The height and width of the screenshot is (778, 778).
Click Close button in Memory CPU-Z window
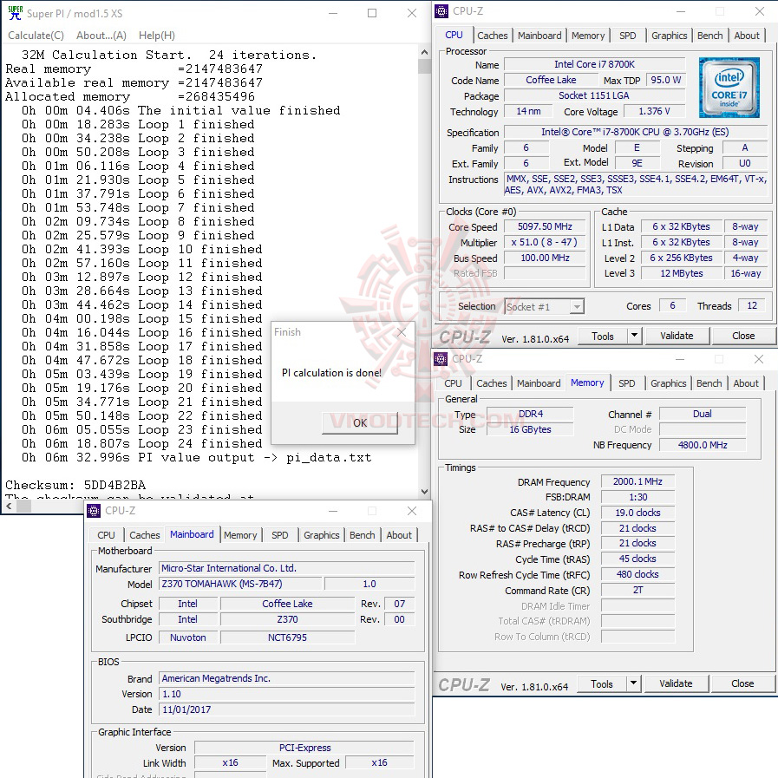click(742, 684)
